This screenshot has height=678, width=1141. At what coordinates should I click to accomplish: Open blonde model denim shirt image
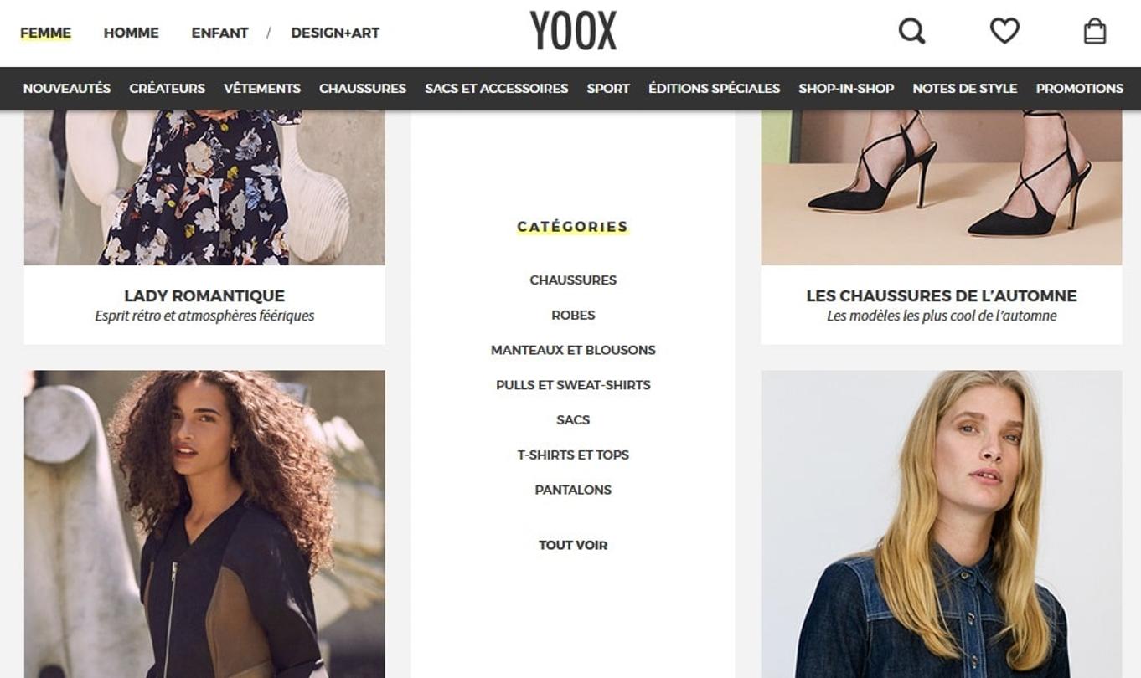click(x=942, y=524)
